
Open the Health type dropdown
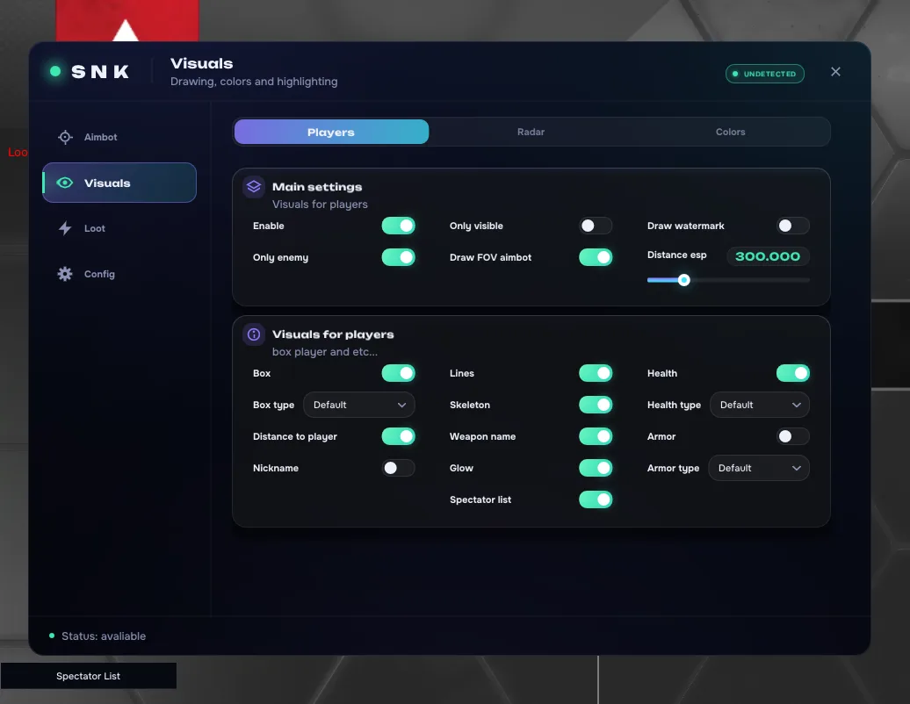click(759, 405)
